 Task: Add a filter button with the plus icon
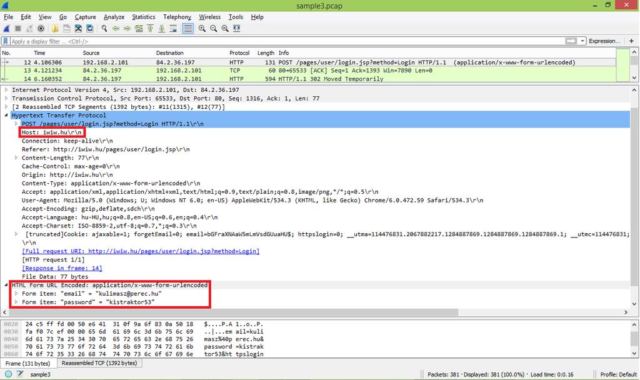tap(631, 41)
